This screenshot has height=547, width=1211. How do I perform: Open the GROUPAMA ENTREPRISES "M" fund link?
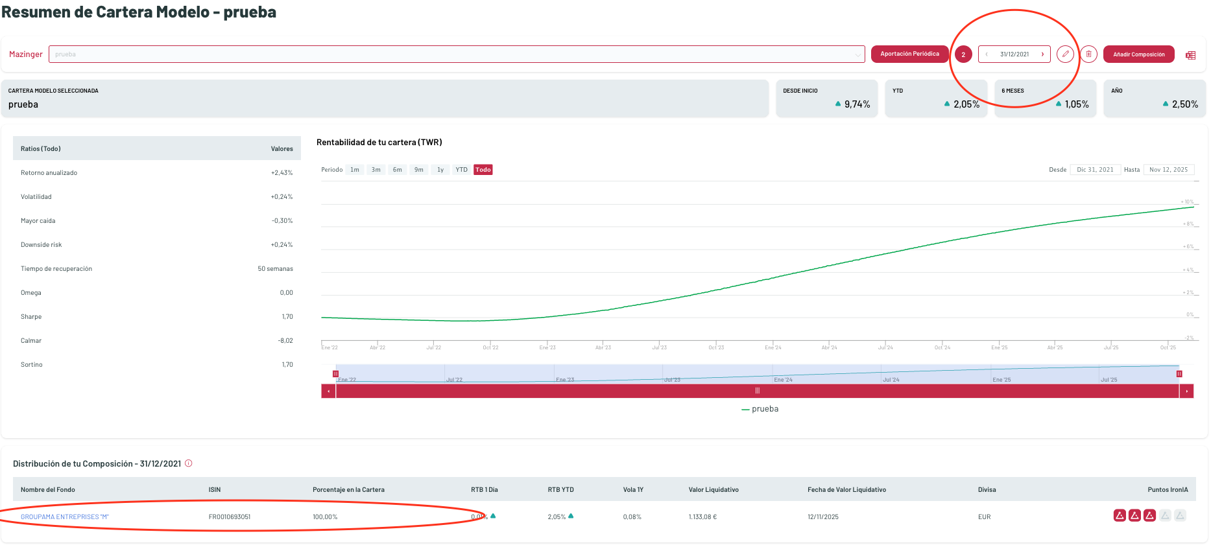tap(65, 517)
